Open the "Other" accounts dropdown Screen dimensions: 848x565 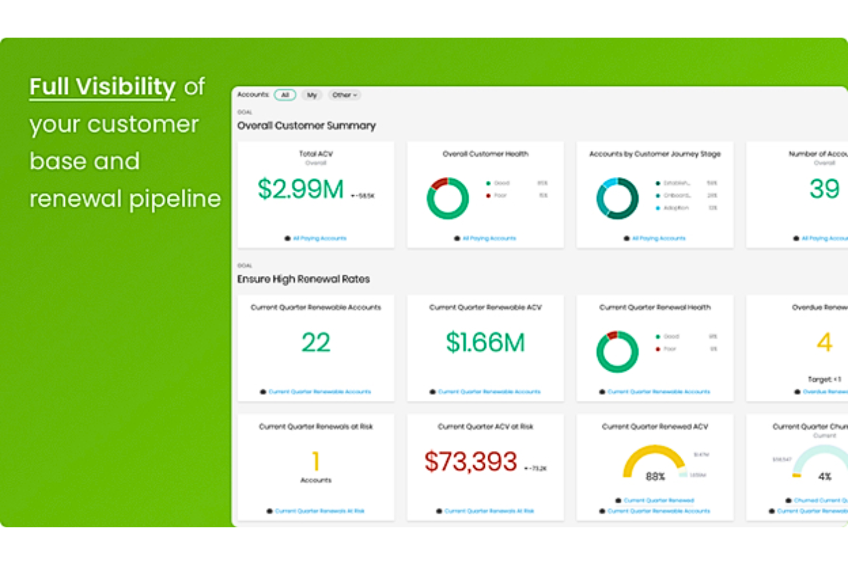[344, 95]
